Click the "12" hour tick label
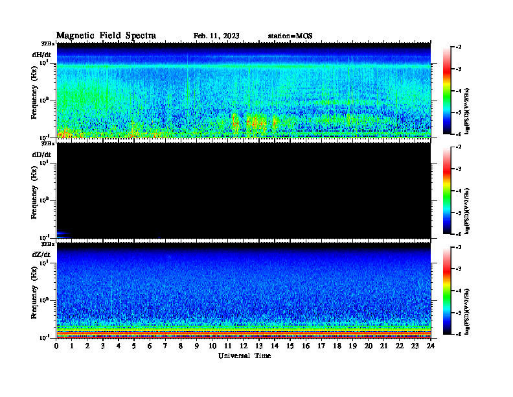 (x=244, y=346)
